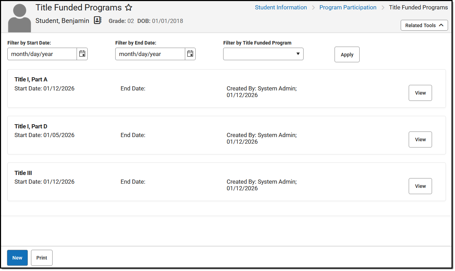Image resolution: width=455 pixels, height=271 pixels.
Task: Open the Title I, Part A heading
Action: click(31, 79)
